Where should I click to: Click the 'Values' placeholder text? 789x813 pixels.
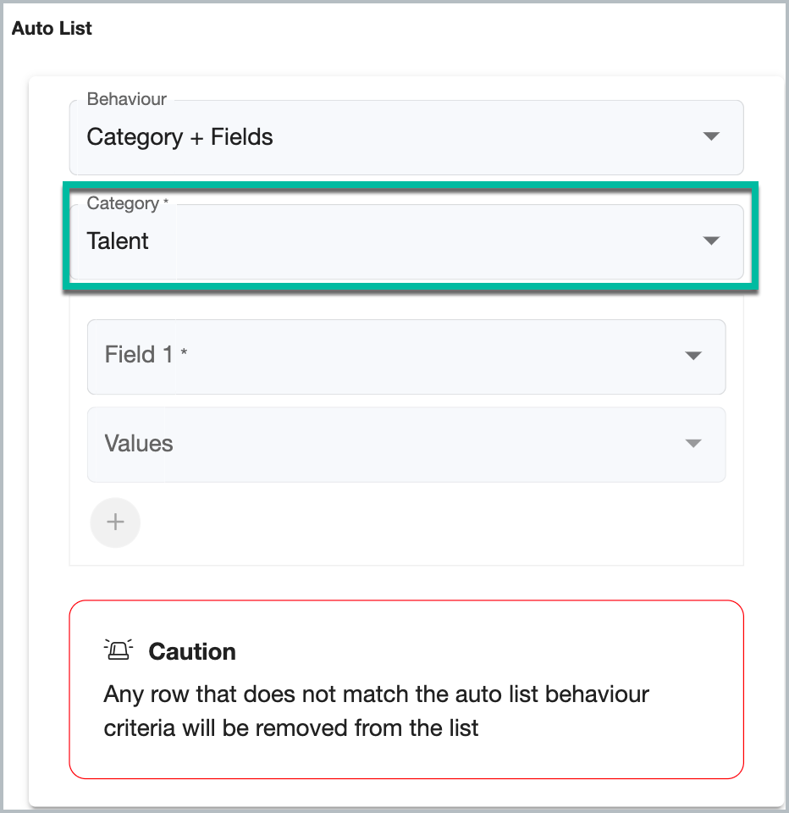[138, 443]
